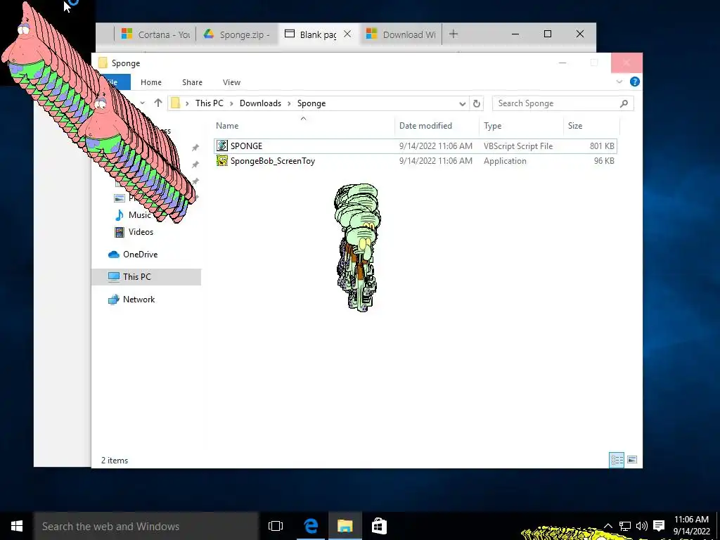The image size is (720, 540).
Task: Open Music in the navigation pane
Action: [139, 215]
